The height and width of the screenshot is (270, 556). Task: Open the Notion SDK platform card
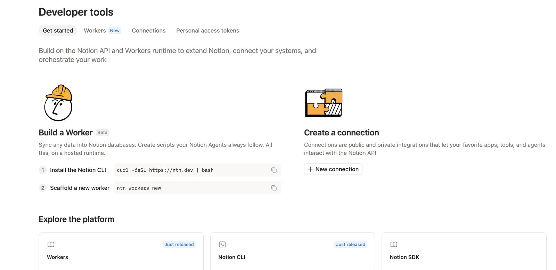[x=464, y=251]
